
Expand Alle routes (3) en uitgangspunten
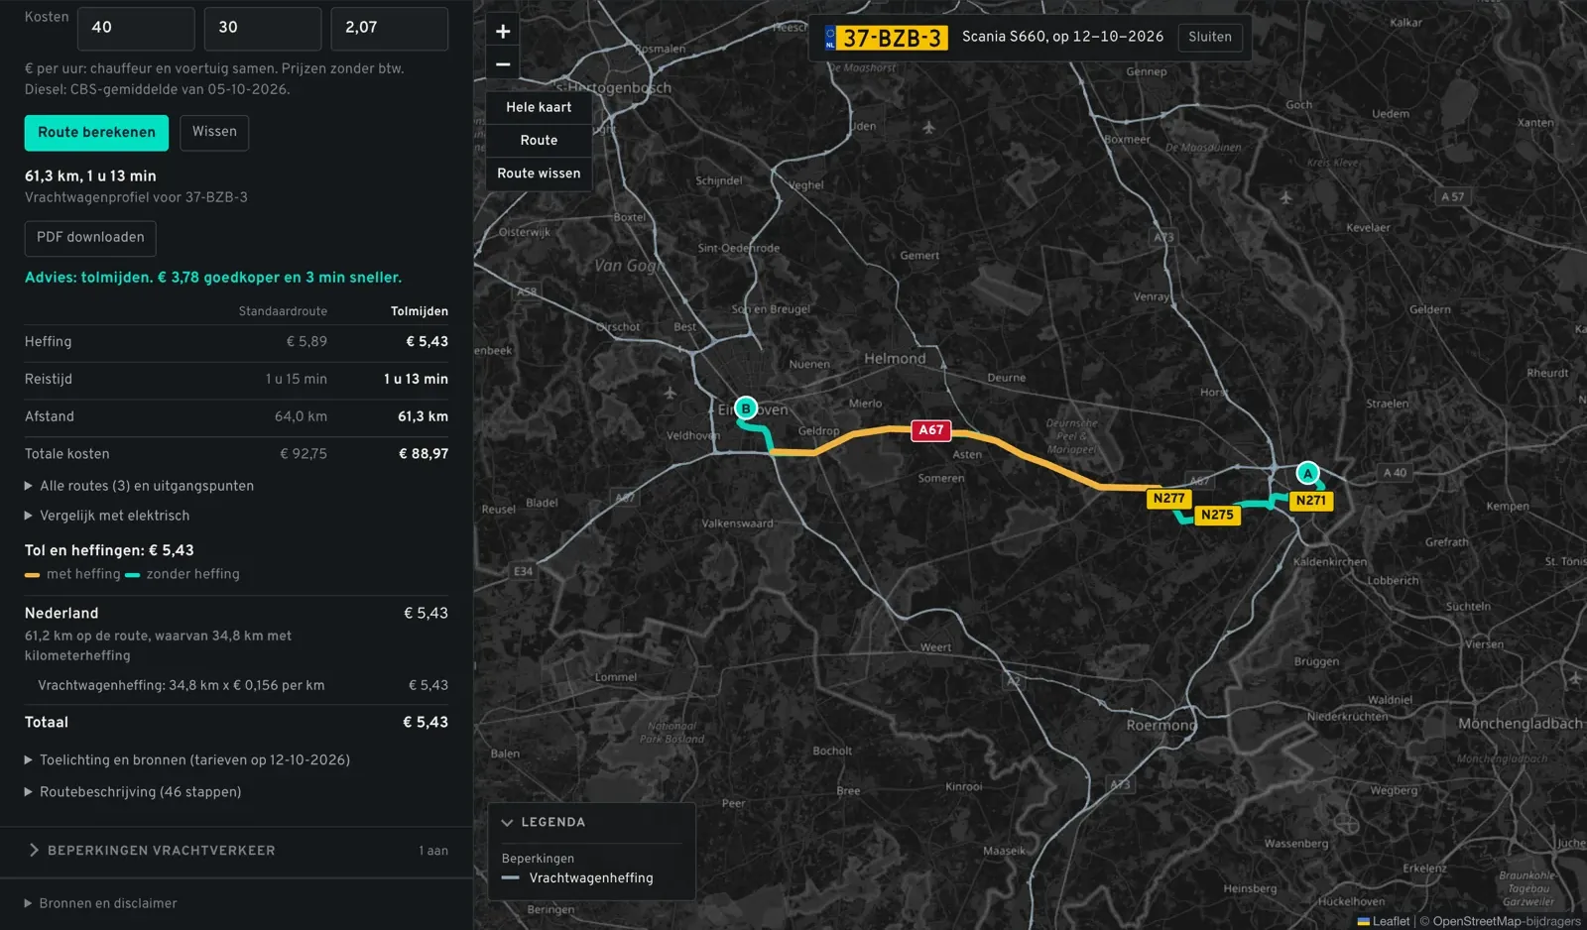point(139,486)
